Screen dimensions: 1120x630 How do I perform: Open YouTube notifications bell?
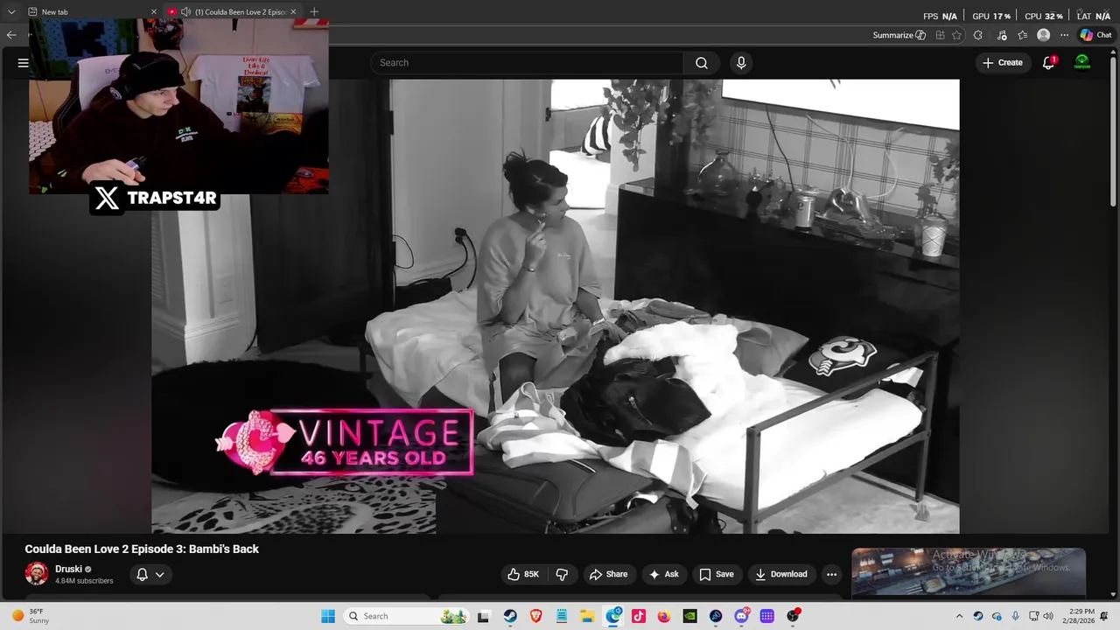click(1048, 63)
